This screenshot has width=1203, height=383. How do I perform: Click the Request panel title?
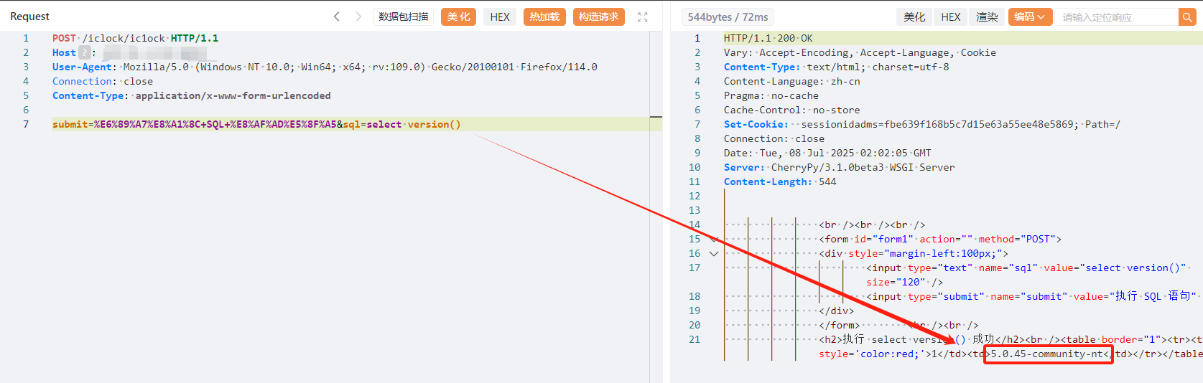pos(29,16)
